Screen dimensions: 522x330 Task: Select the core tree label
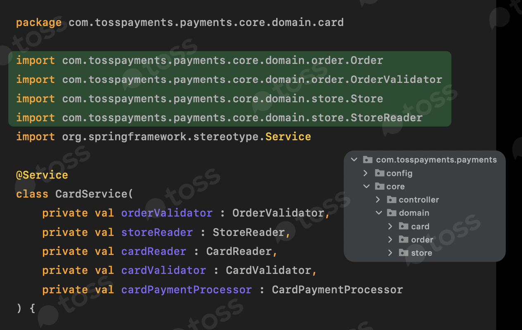click(x=396, y=186)
